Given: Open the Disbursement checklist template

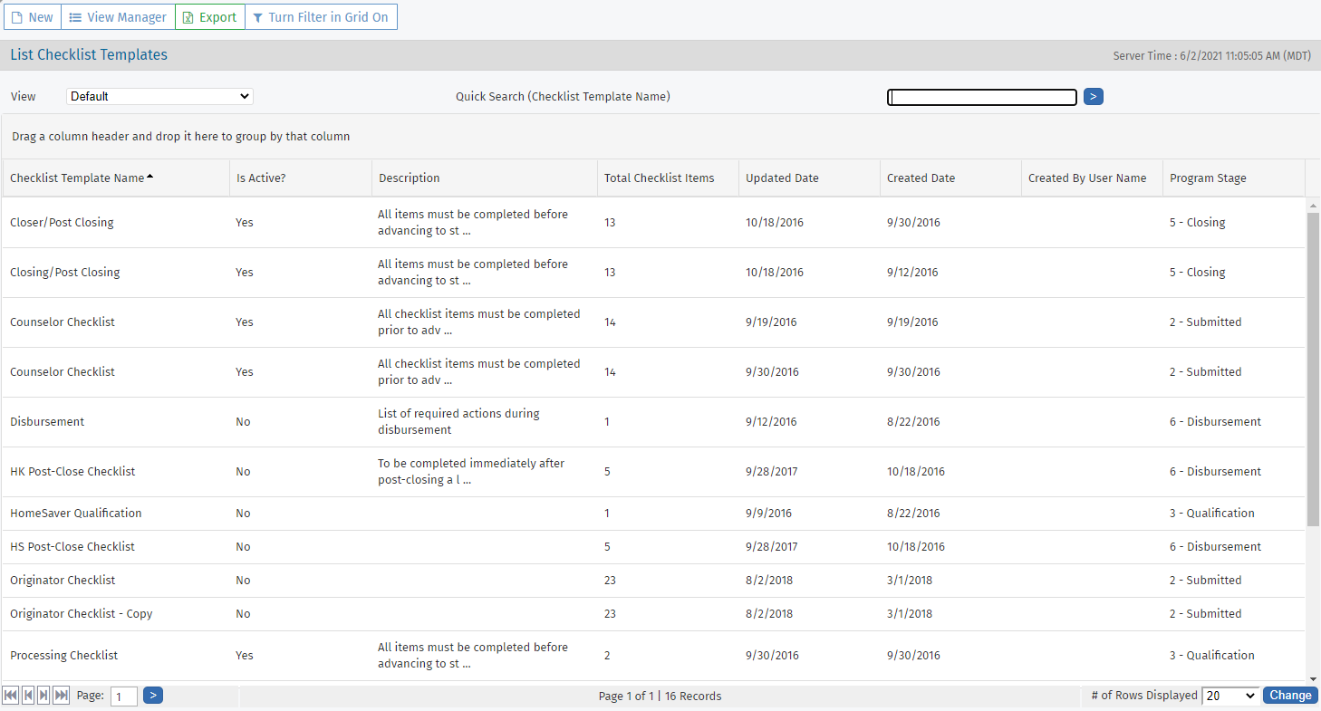Looking at the screenshot, I should 47,421.
